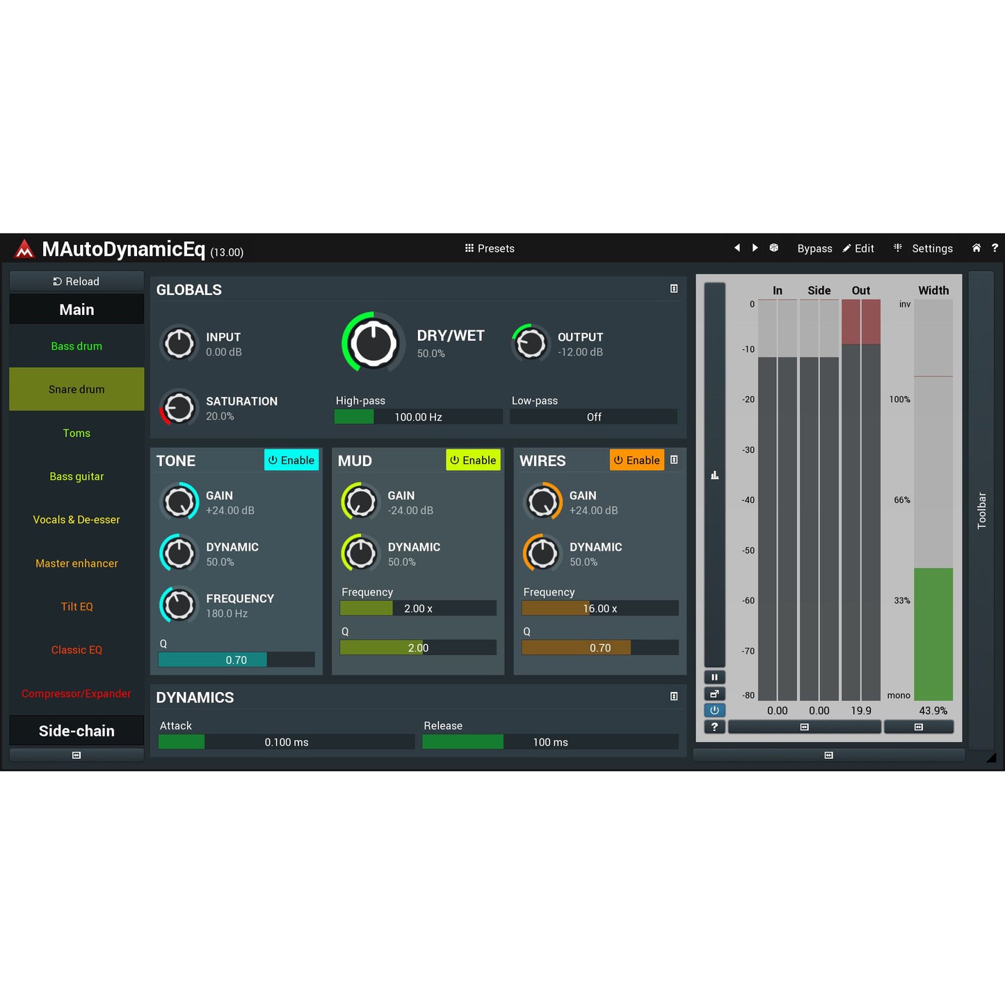The image size is (1005, 1005).
Task: Pause the meters with the pause icon
Action: coord(714,677)
